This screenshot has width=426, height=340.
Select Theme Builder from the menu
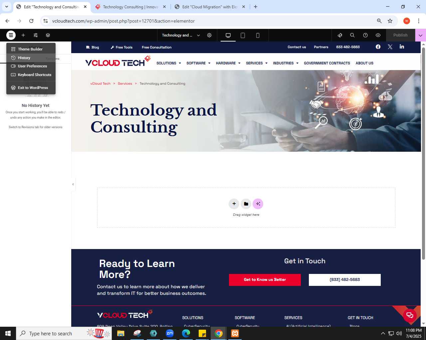[31, 49]
